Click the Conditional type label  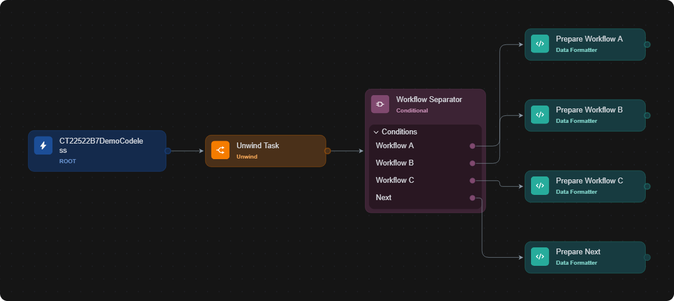point(412,111)
